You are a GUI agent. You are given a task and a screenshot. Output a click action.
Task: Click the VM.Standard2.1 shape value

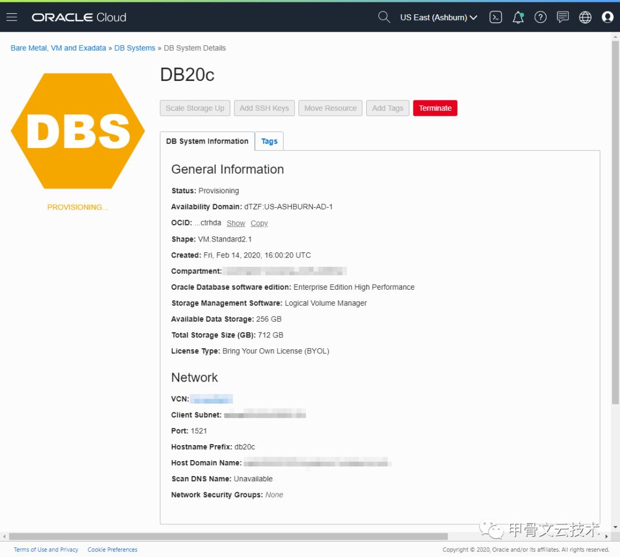pyautogui.click(x=224, y=239)
